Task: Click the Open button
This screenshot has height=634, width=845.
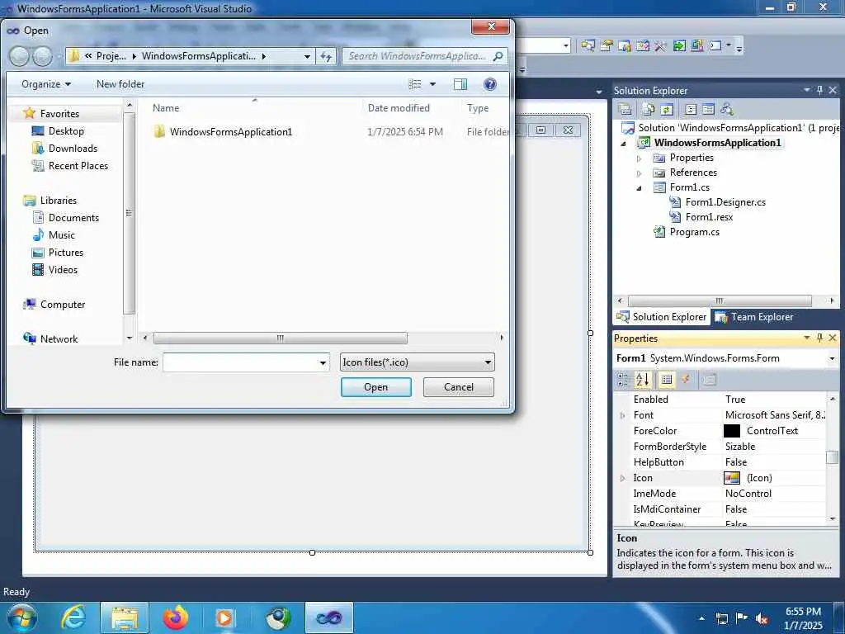Action: click(x=375, y=387)
